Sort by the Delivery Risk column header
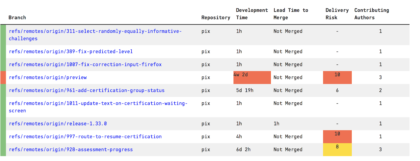 pos(337,14)
